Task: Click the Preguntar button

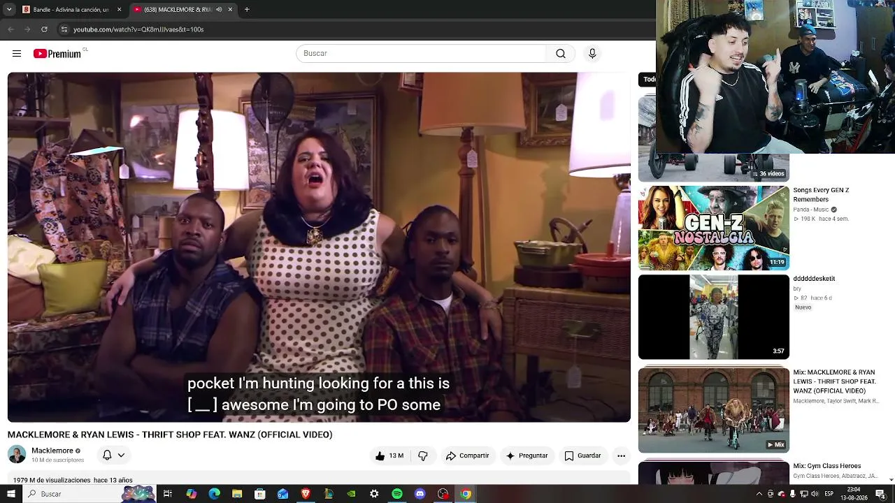Action: pyautogui.click(x=527, y=455)
